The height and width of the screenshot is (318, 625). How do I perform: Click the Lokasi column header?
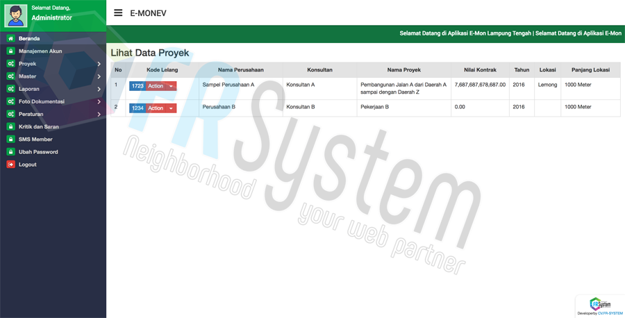pyautogui.click(x=548, y=69)
